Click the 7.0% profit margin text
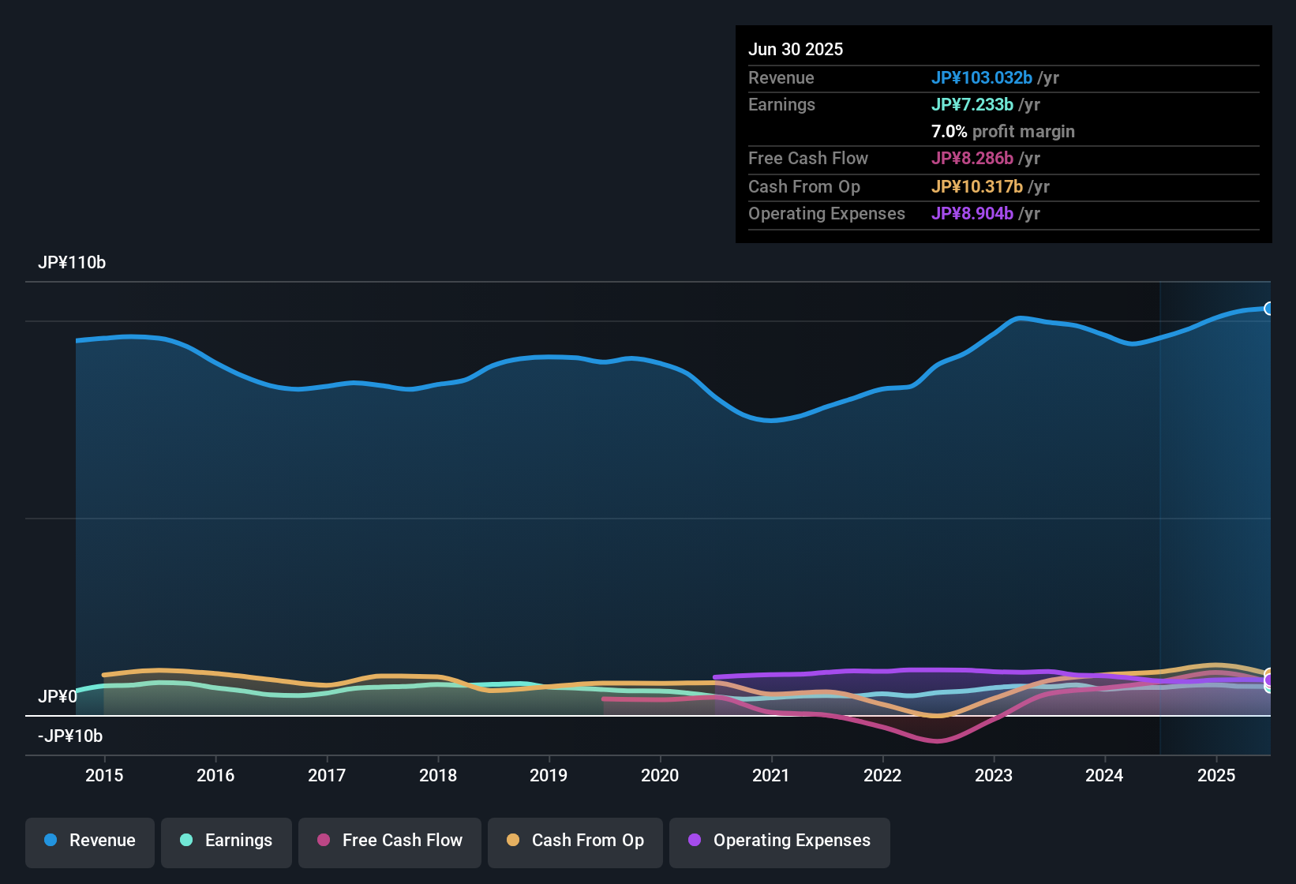 pos(1003,131)
